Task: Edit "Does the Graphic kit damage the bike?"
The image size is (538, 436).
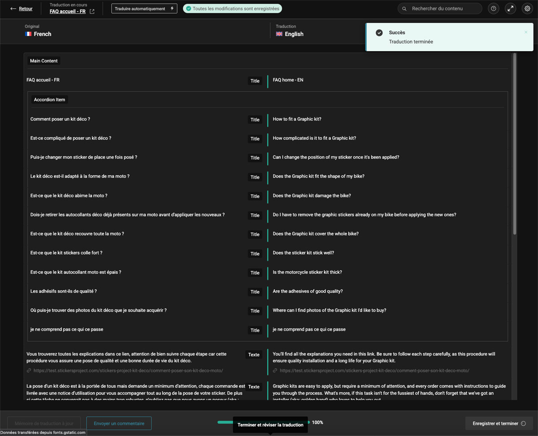Action: tap(312, 196)
